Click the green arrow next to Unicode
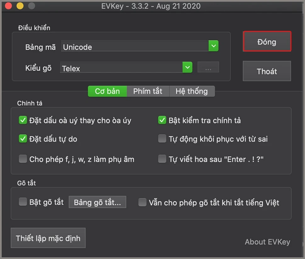Image resolution: width=305 pixels, height=259 pixels. 213,46
